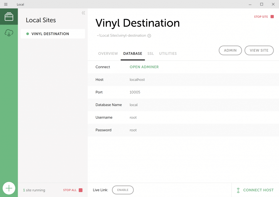Click OPEN ADMINER to manage the database
Image resolution: width=279 pixels, height=197 pixels.
coord(144,67)
